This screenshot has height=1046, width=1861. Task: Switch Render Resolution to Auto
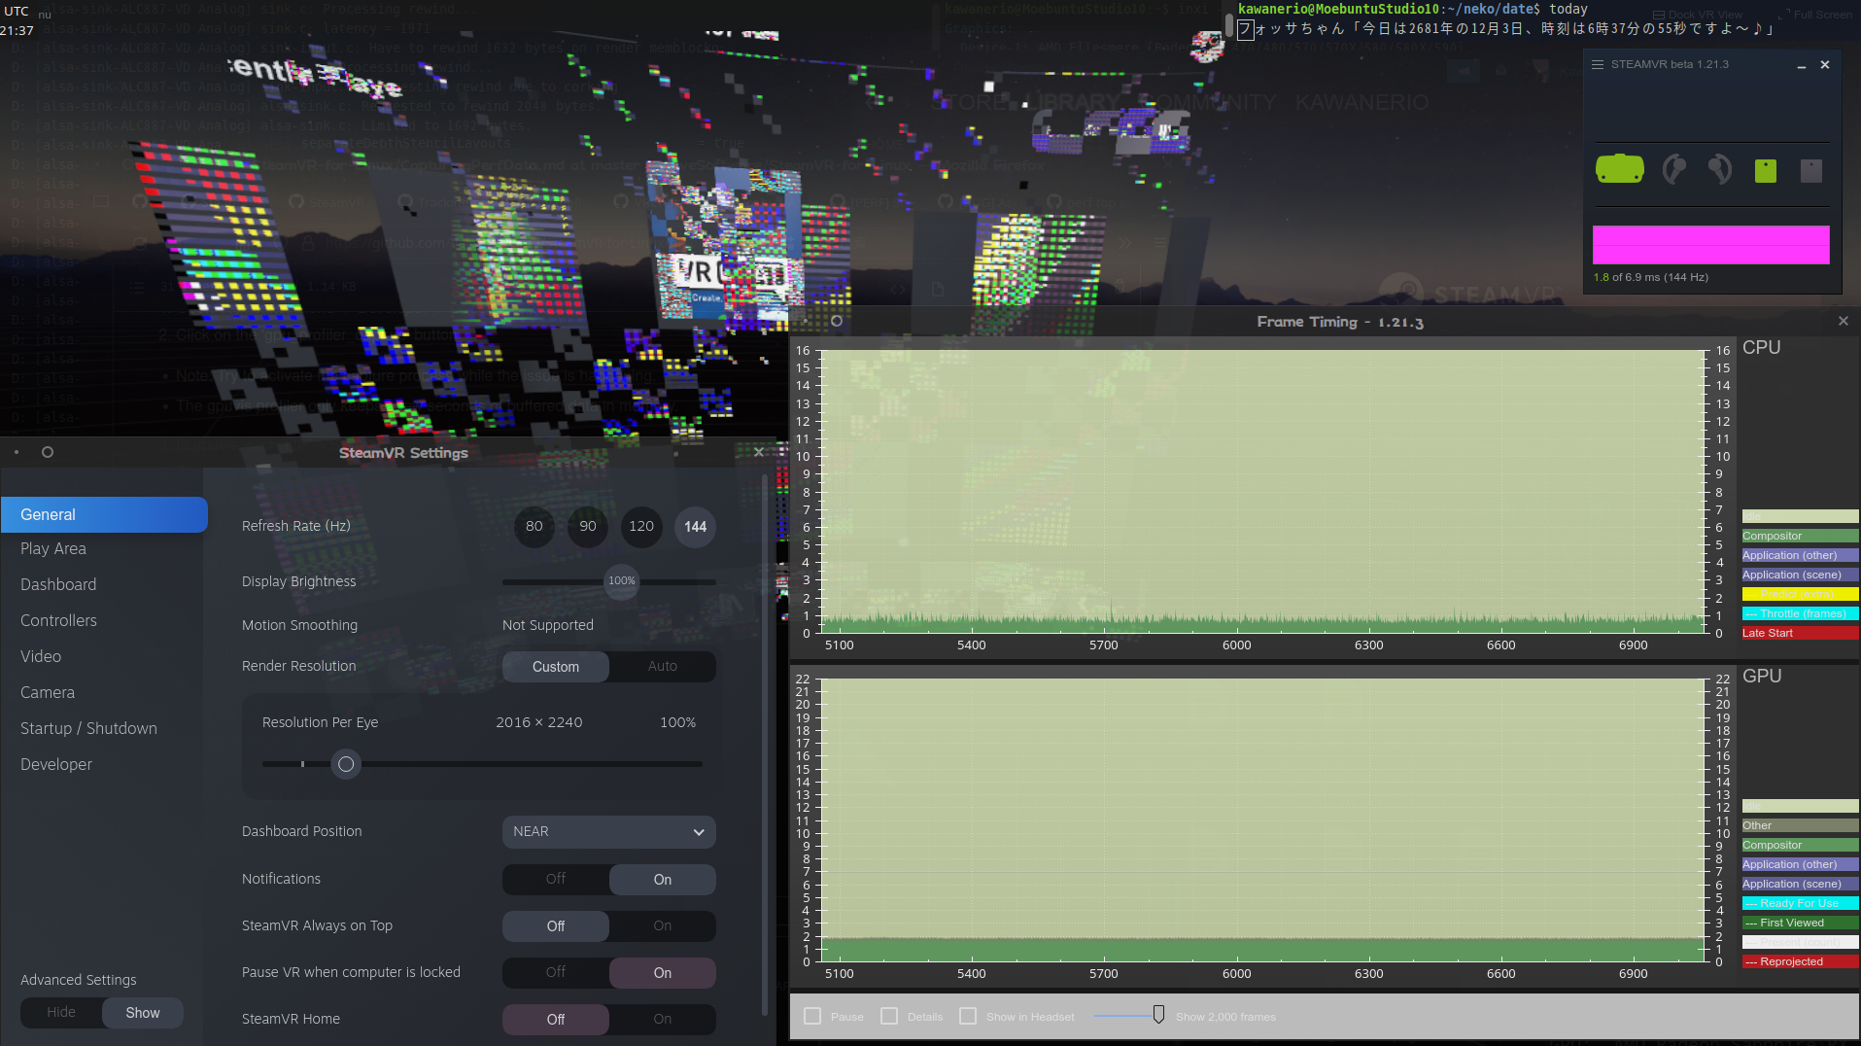point(663,667)
